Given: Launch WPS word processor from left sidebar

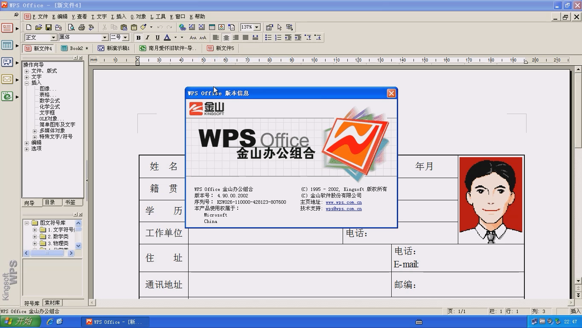Looking at the screenshot, I should (x=7, y=28).
